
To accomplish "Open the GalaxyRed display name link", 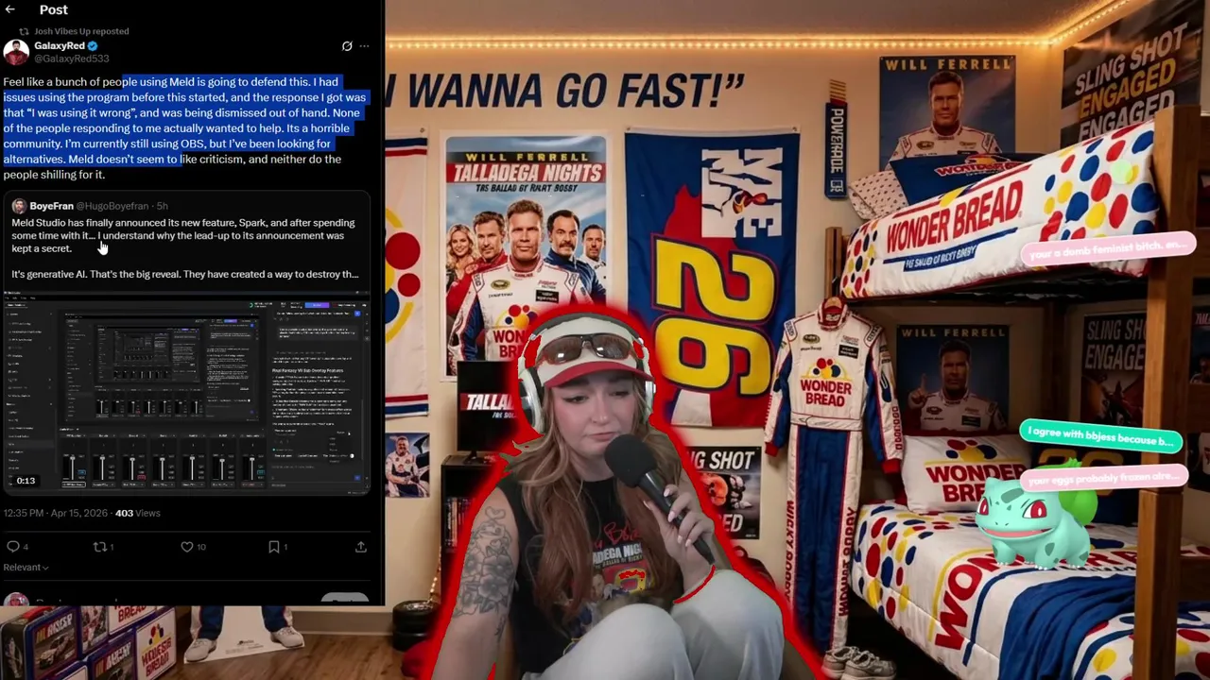I will [x=60, y=45].
